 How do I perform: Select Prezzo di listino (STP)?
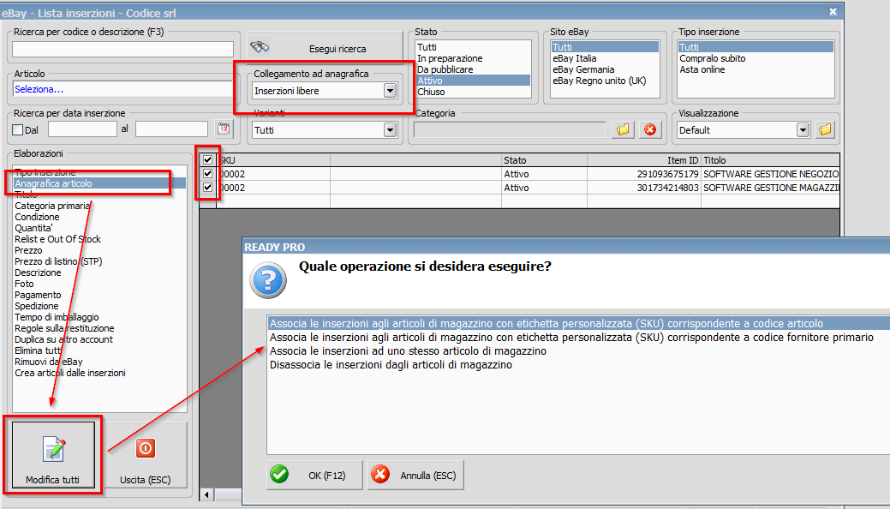click(x=99, y=261)
